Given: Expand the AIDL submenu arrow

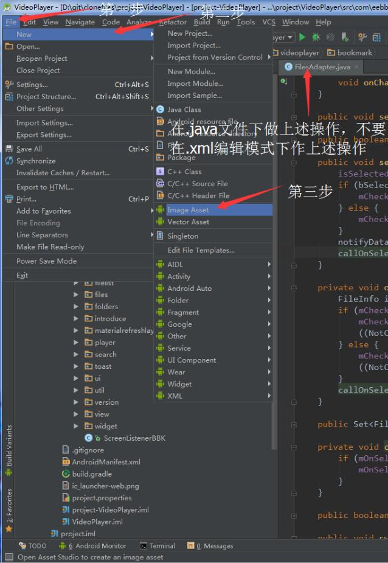Looking at the screenshot, I should 269,264.
